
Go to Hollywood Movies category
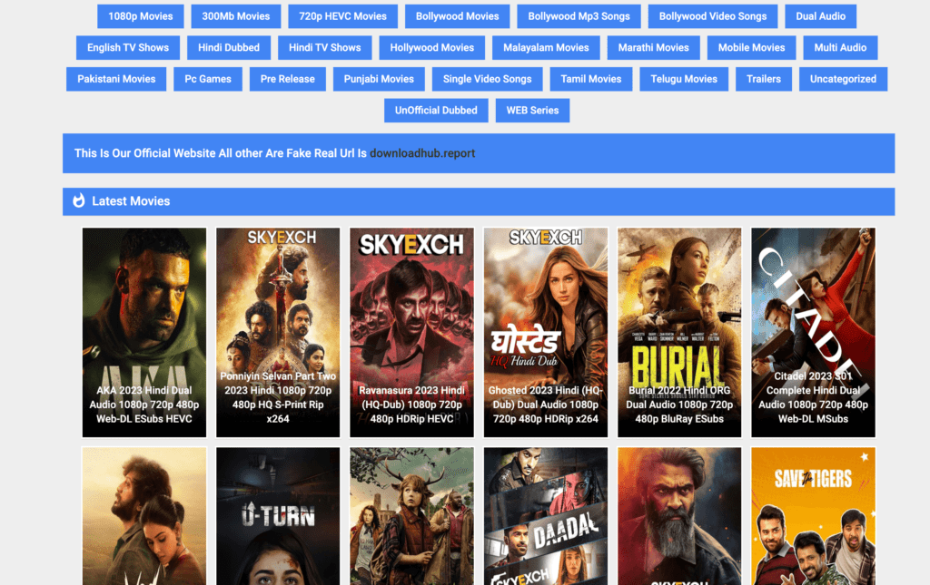pos(432,48)
